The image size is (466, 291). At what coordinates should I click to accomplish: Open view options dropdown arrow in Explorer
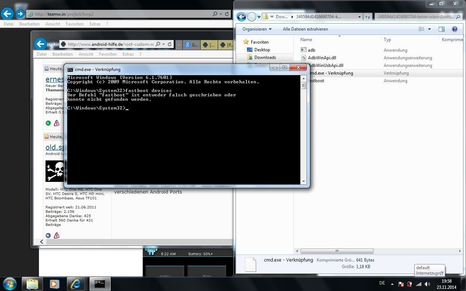pyautogui.click(x=429, y=29)
